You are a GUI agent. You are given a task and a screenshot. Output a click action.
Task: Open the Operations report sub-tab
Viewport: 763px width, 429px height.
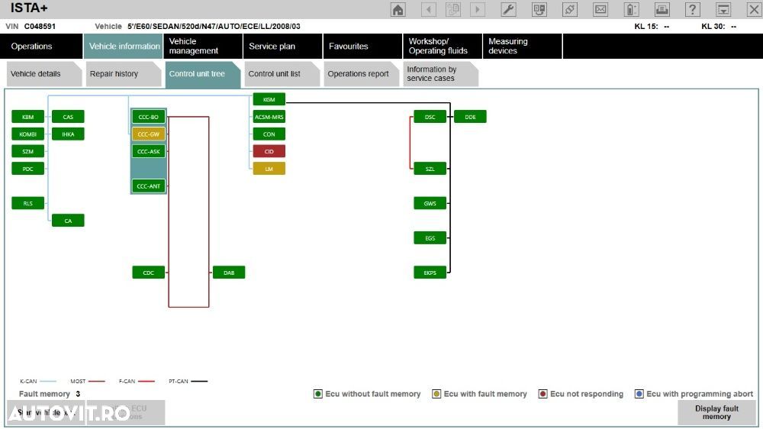(x=361, y=74)
